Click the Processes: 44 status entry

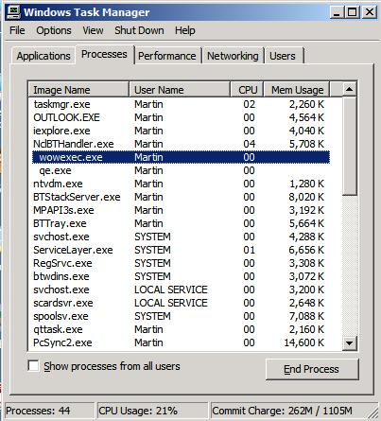coord(49,411)
